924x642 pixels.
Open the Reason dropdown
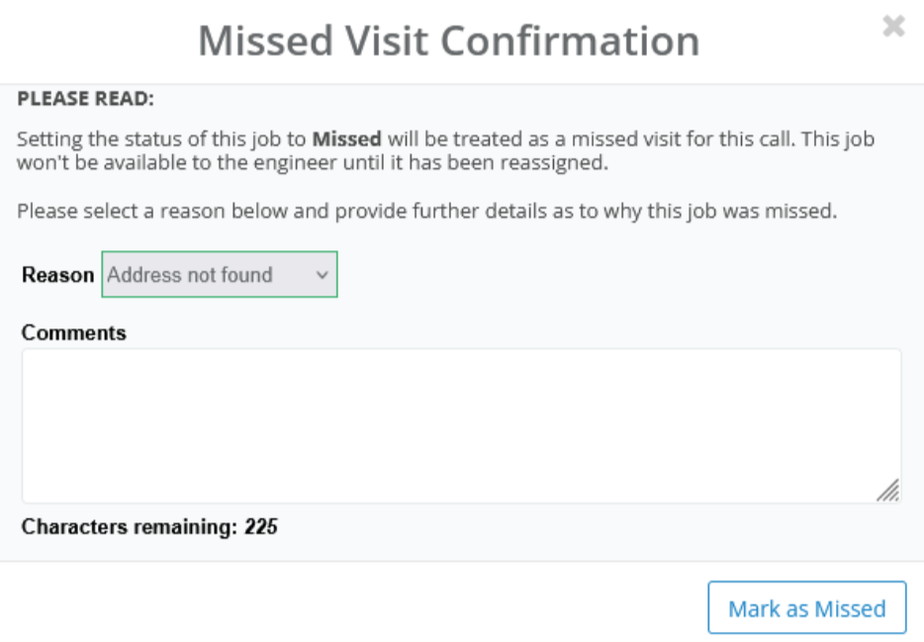[219, 275]
